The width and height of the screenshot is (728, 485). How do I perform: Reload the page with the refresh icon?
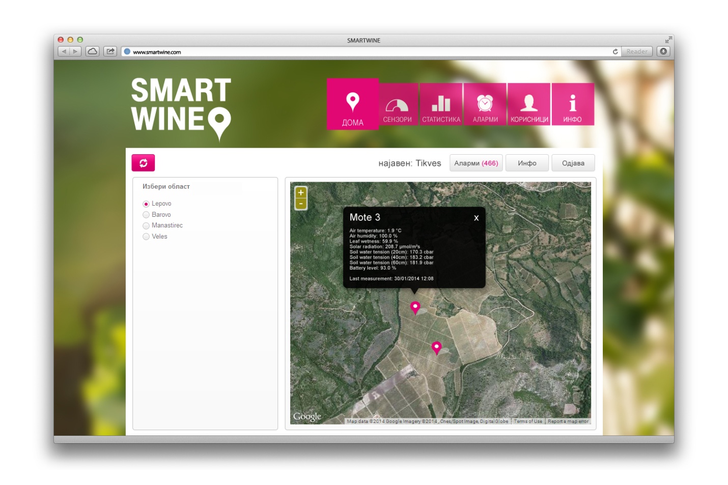click(x=615, y=51)
